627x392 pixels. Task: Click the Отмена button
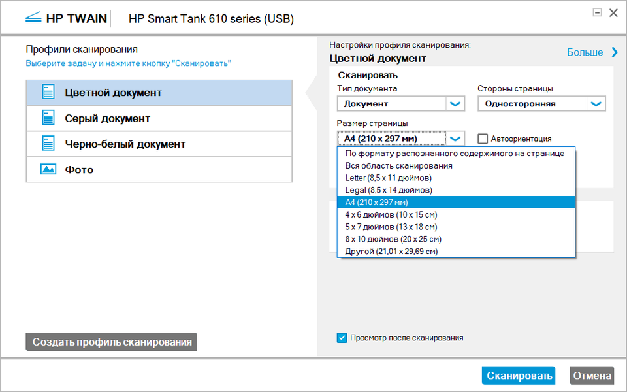click(592, 375)
